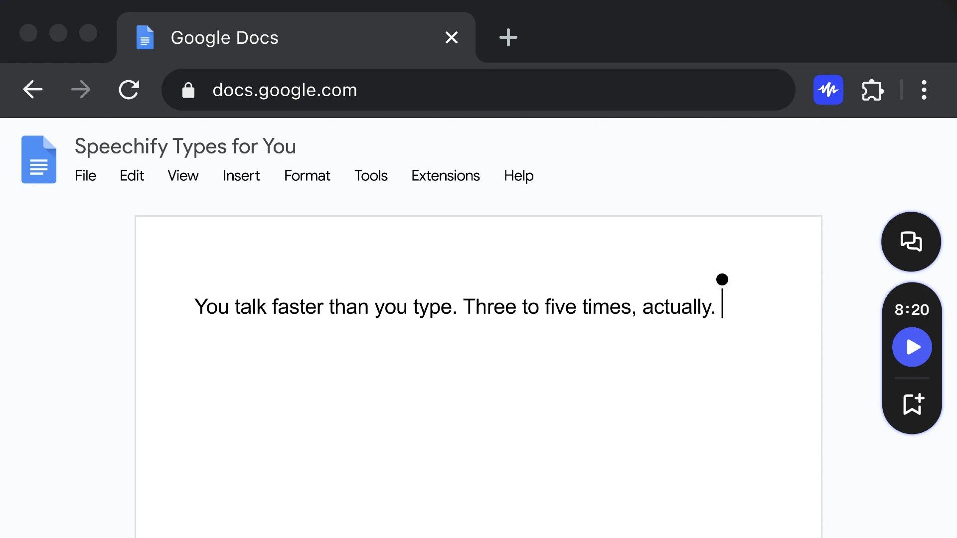This screenshot has height=538, width=957.
Task: Click the green maximize window button
Action: click(88, 33)
